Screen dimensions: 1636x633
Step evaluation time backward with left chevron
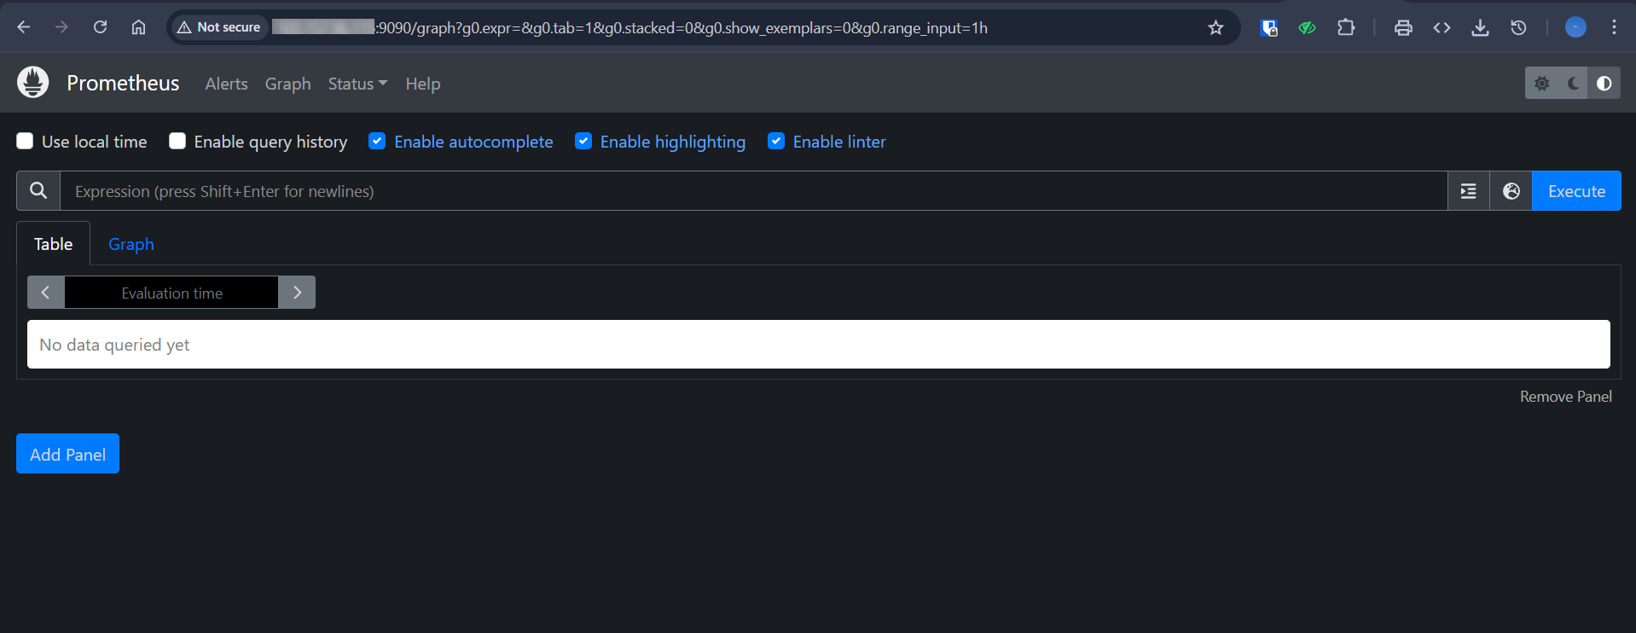(46, 293)
